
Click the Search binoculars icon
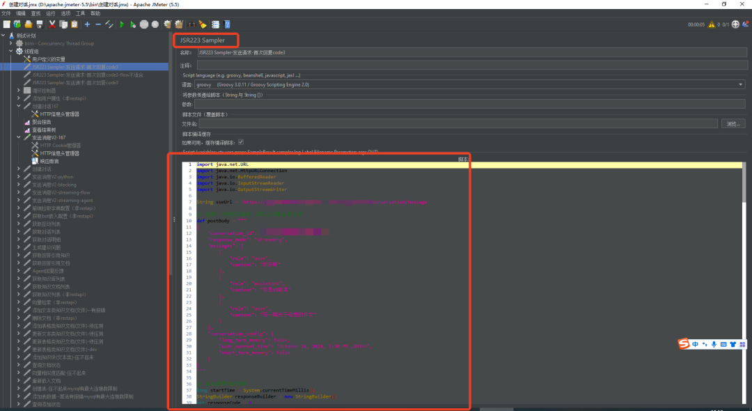[192, 24]
